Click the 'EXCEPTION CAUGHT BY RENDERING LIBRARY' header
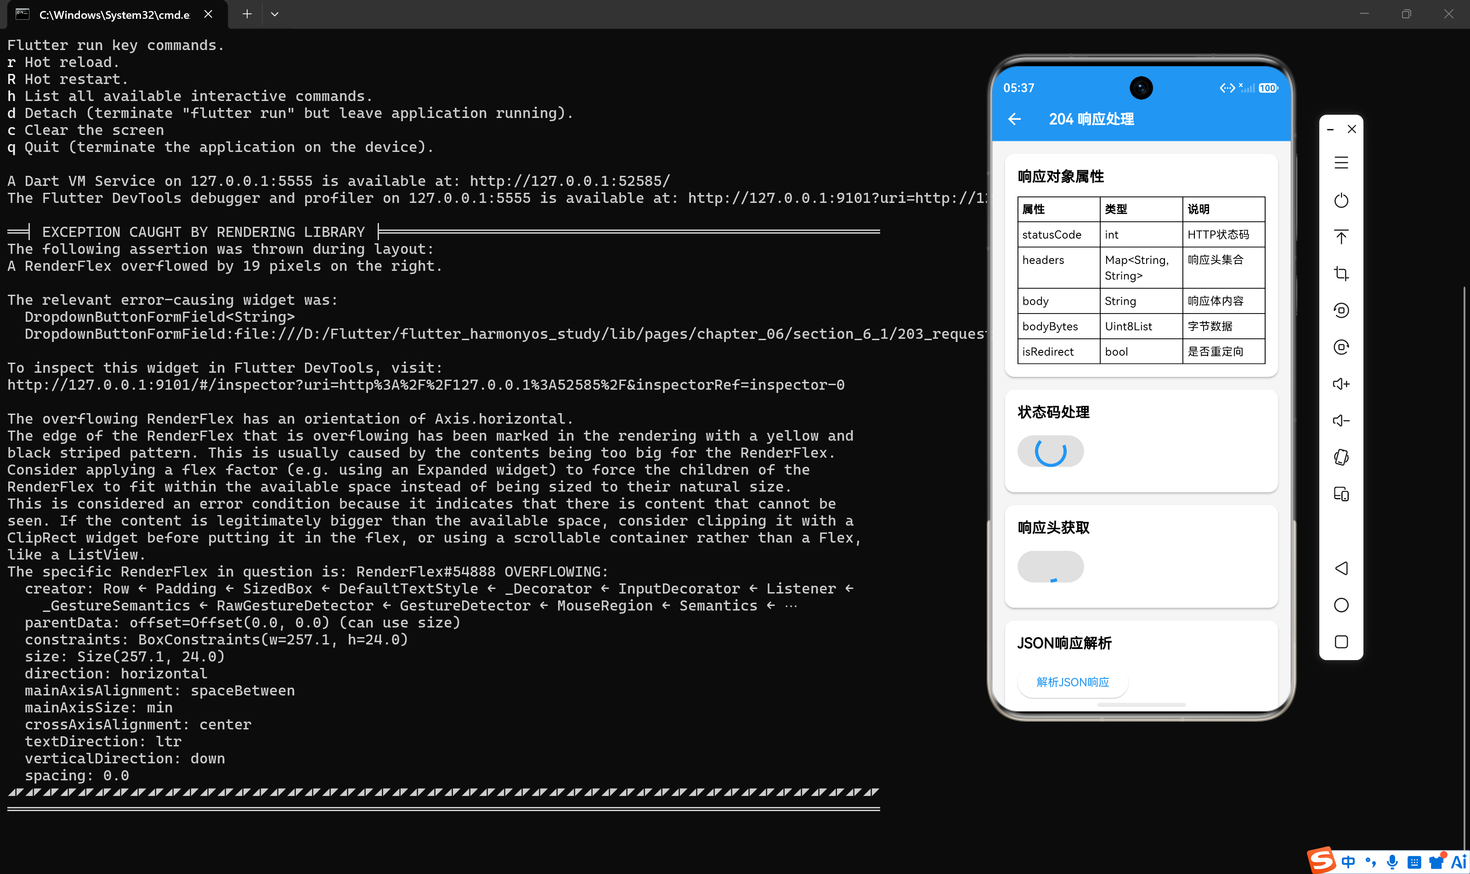Screen dimensions: 1470x874 204,232
